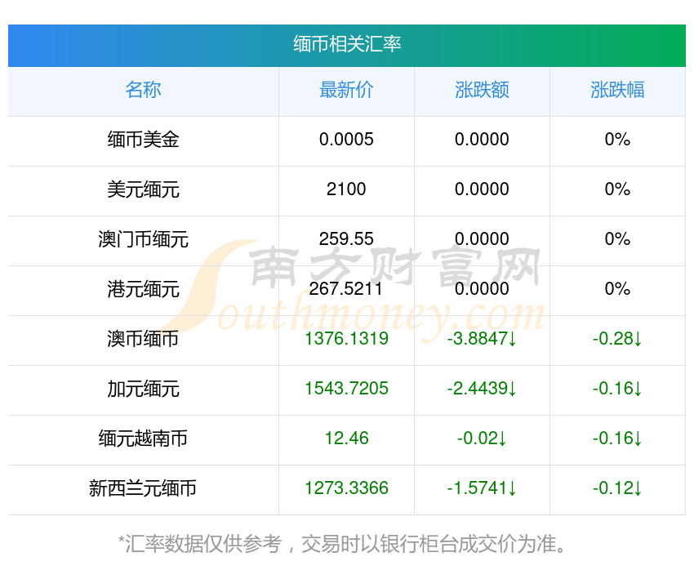This screenshot has height=570, width=694.
Task: Click the 加元缅元 row name
Action: [x=143, y=389]
